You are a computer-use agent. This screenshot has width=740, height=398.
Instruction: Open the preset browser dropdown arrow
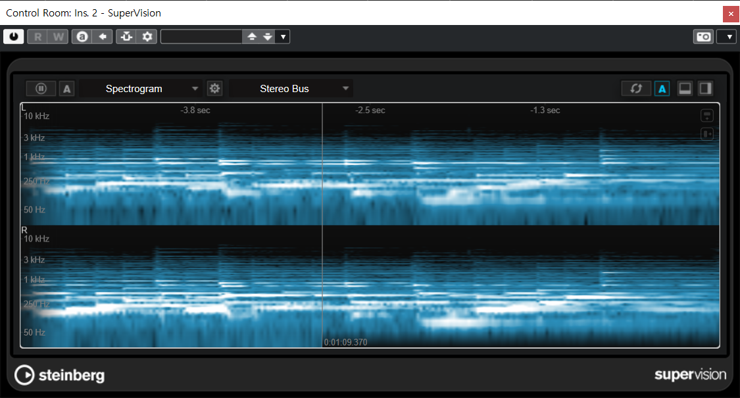(283, 37)
